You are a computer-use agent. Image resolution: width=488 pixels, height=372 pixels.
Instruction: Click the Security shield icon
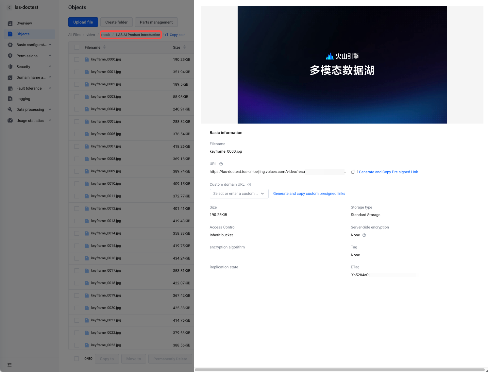(x=10, y=67)
